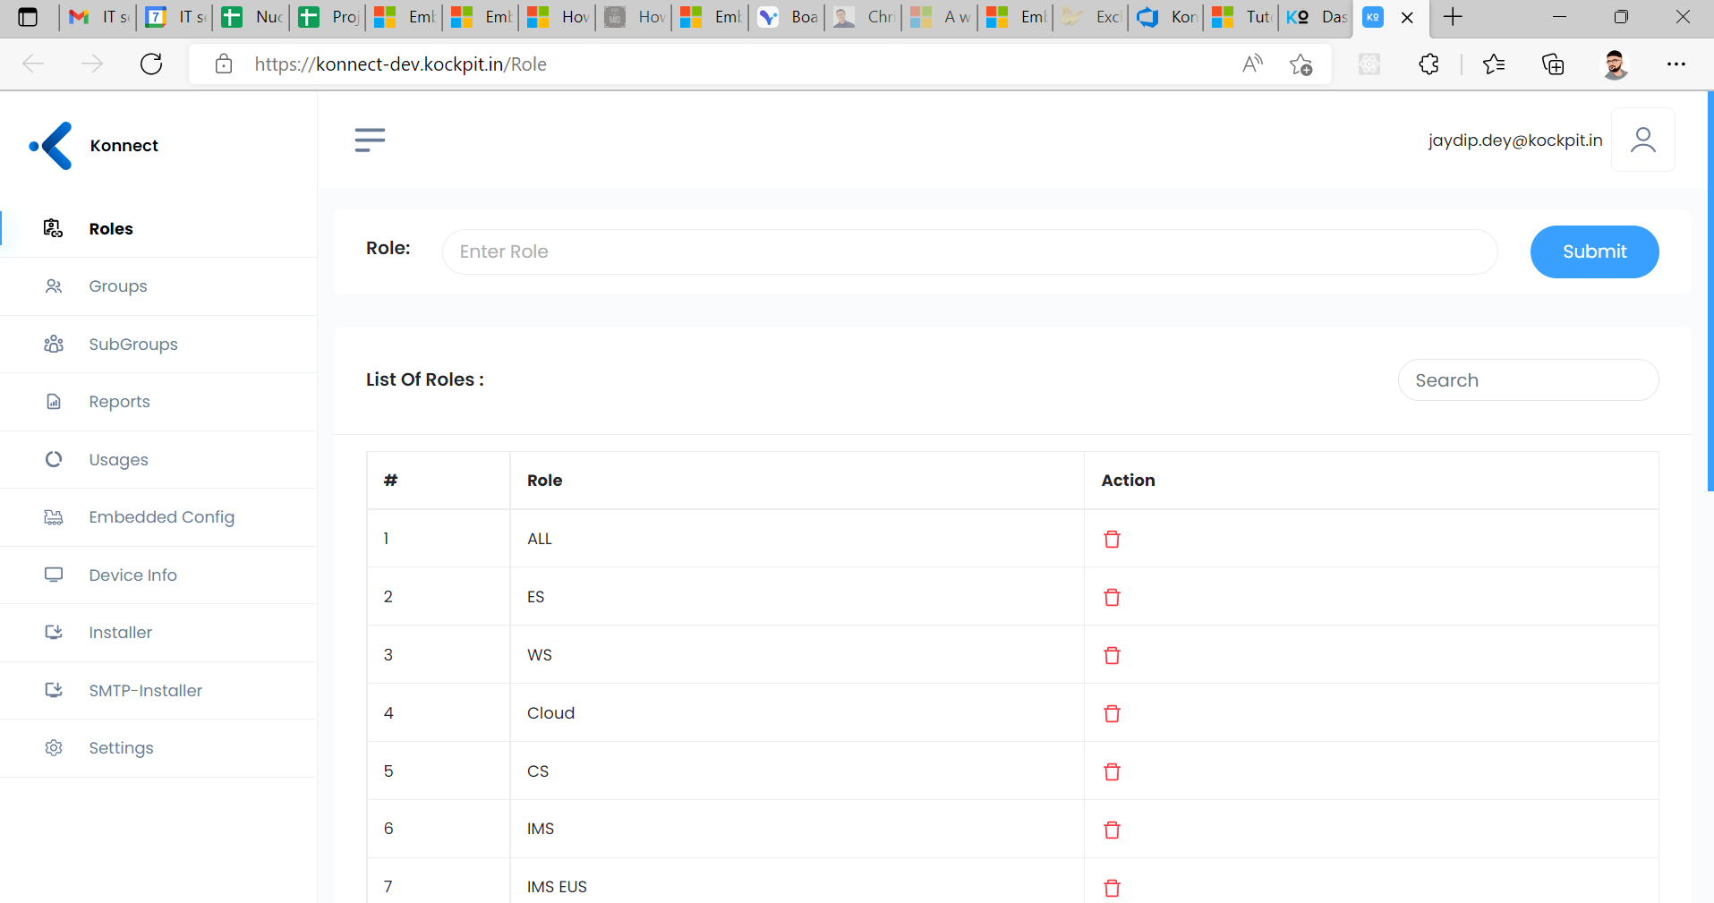
Task: Open Roles in sidebar
Action: (x=158, y=228)
